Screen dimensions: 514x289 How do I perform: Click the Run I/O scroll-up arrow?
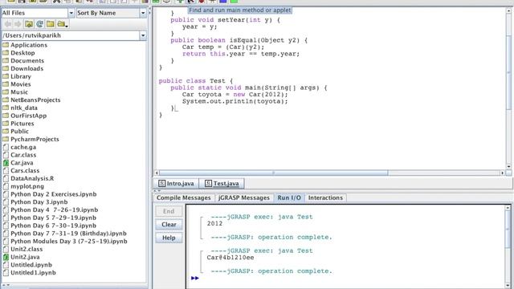click(x=508, y=208)
